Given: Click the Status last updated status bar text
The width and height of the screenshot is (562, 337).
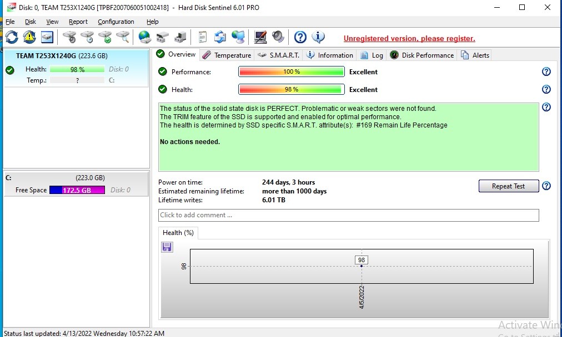Looking at the screenshot, I should tap(84, 334).
